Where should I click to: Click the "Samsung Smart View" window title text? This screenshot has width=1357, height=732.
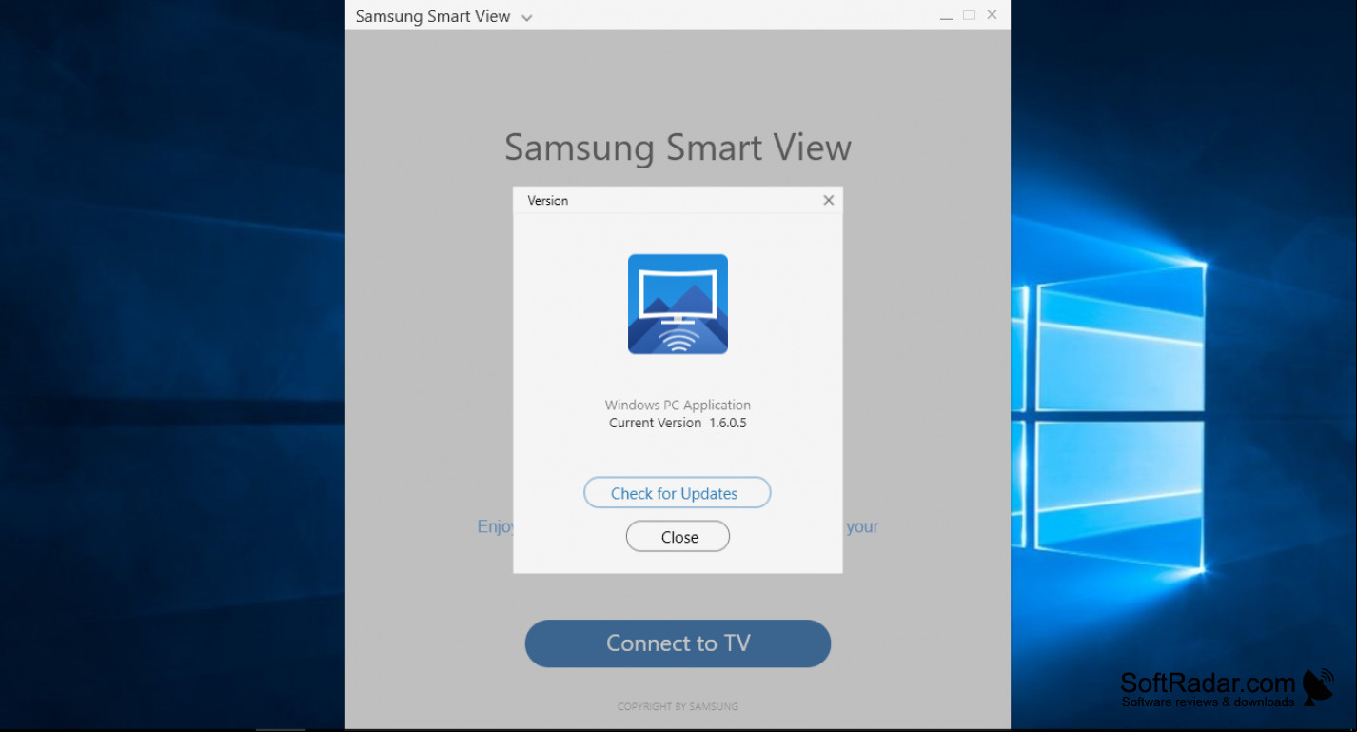[433, 16]
